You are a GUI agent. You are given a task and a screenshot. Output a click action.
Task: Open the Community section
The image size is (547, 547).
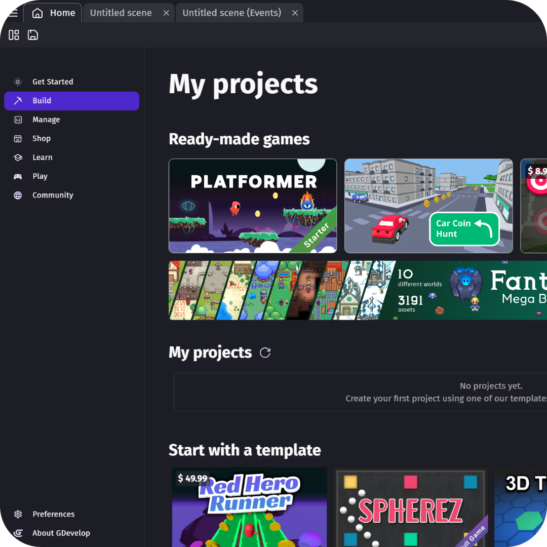point(53,196)
